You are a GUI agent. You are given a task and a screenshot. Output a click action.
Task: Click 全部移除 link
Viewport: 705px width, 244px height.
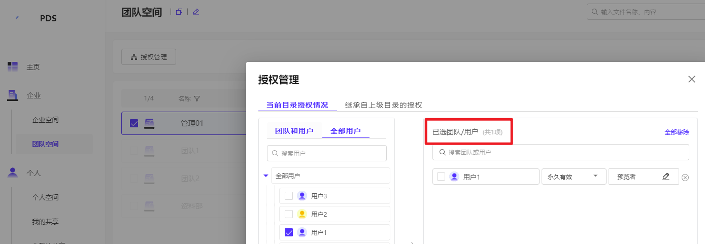pyautogui.click(x=677, y=132)
